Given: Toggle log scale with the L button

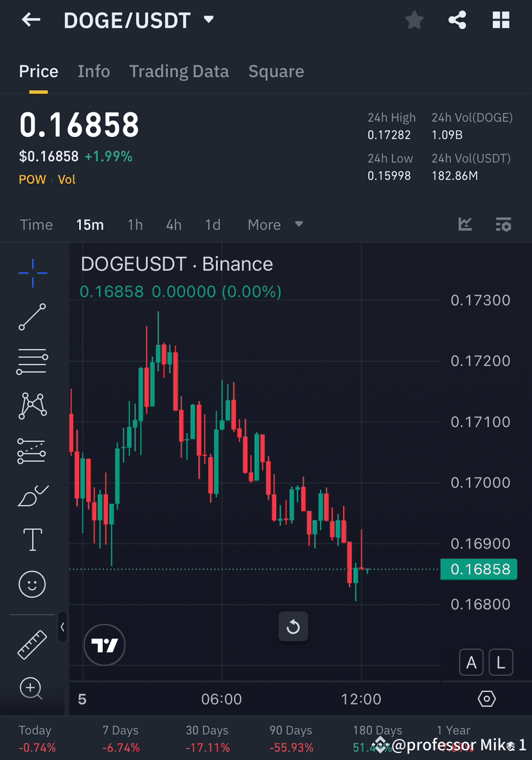Looking at the screenshot, I should click(501, 662).
